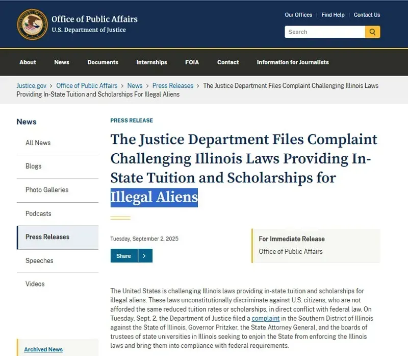Screen dimensions: 408x356
Task: Open the Speeches listing
Action: tap(39, 260)
